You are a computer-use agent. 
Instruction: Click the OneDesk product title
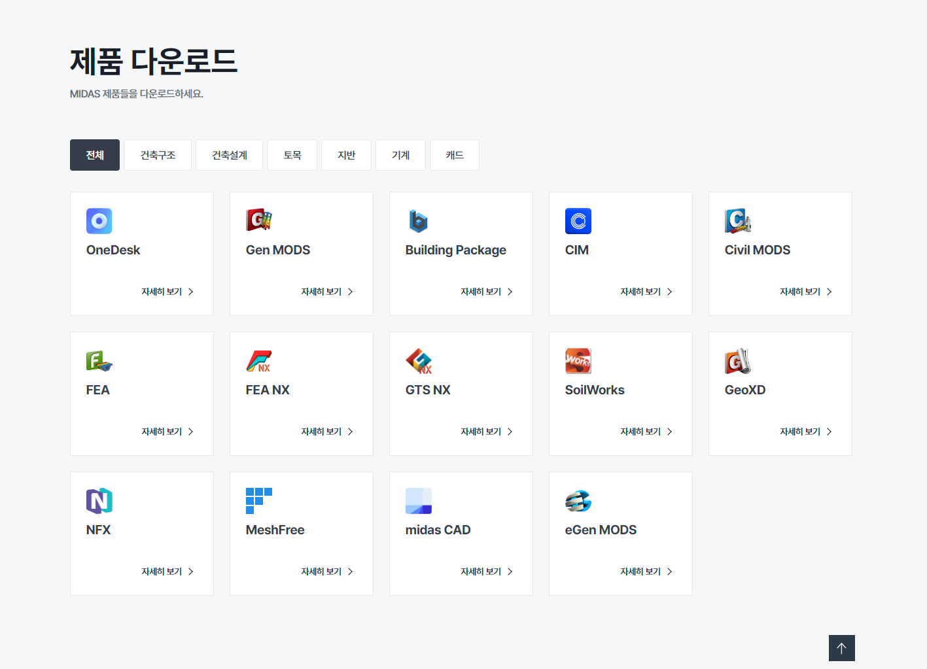(x=113, y=250)
